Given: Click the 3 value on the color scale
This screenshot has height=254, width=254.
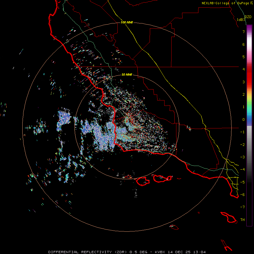Looking at the screenshot, I should [244, 82].
